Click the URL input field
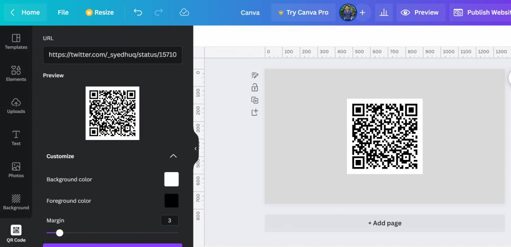511x247 pixels. [x=112, y=54]
